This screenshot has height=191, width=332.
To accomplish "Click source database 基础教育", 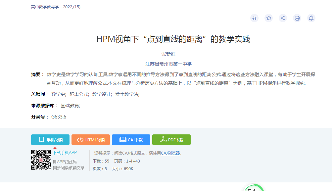I will coord(70,106).
